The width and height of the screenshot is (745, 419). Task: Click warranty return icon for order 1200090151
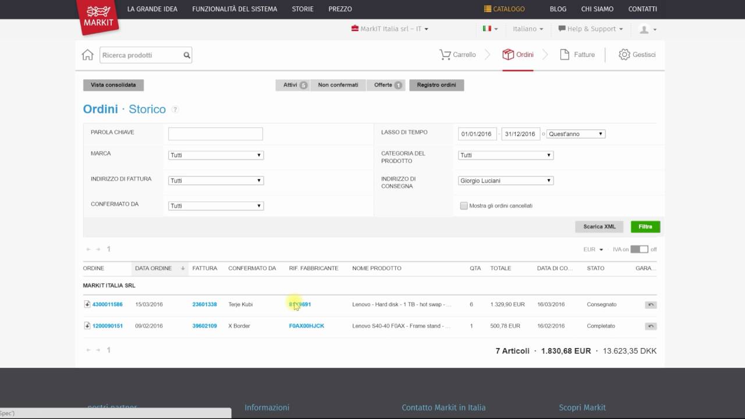(651, 326)
